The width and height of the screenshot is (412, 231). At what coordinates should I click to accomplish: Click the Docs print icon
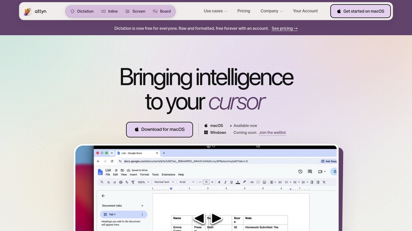[x=121, y=182]
